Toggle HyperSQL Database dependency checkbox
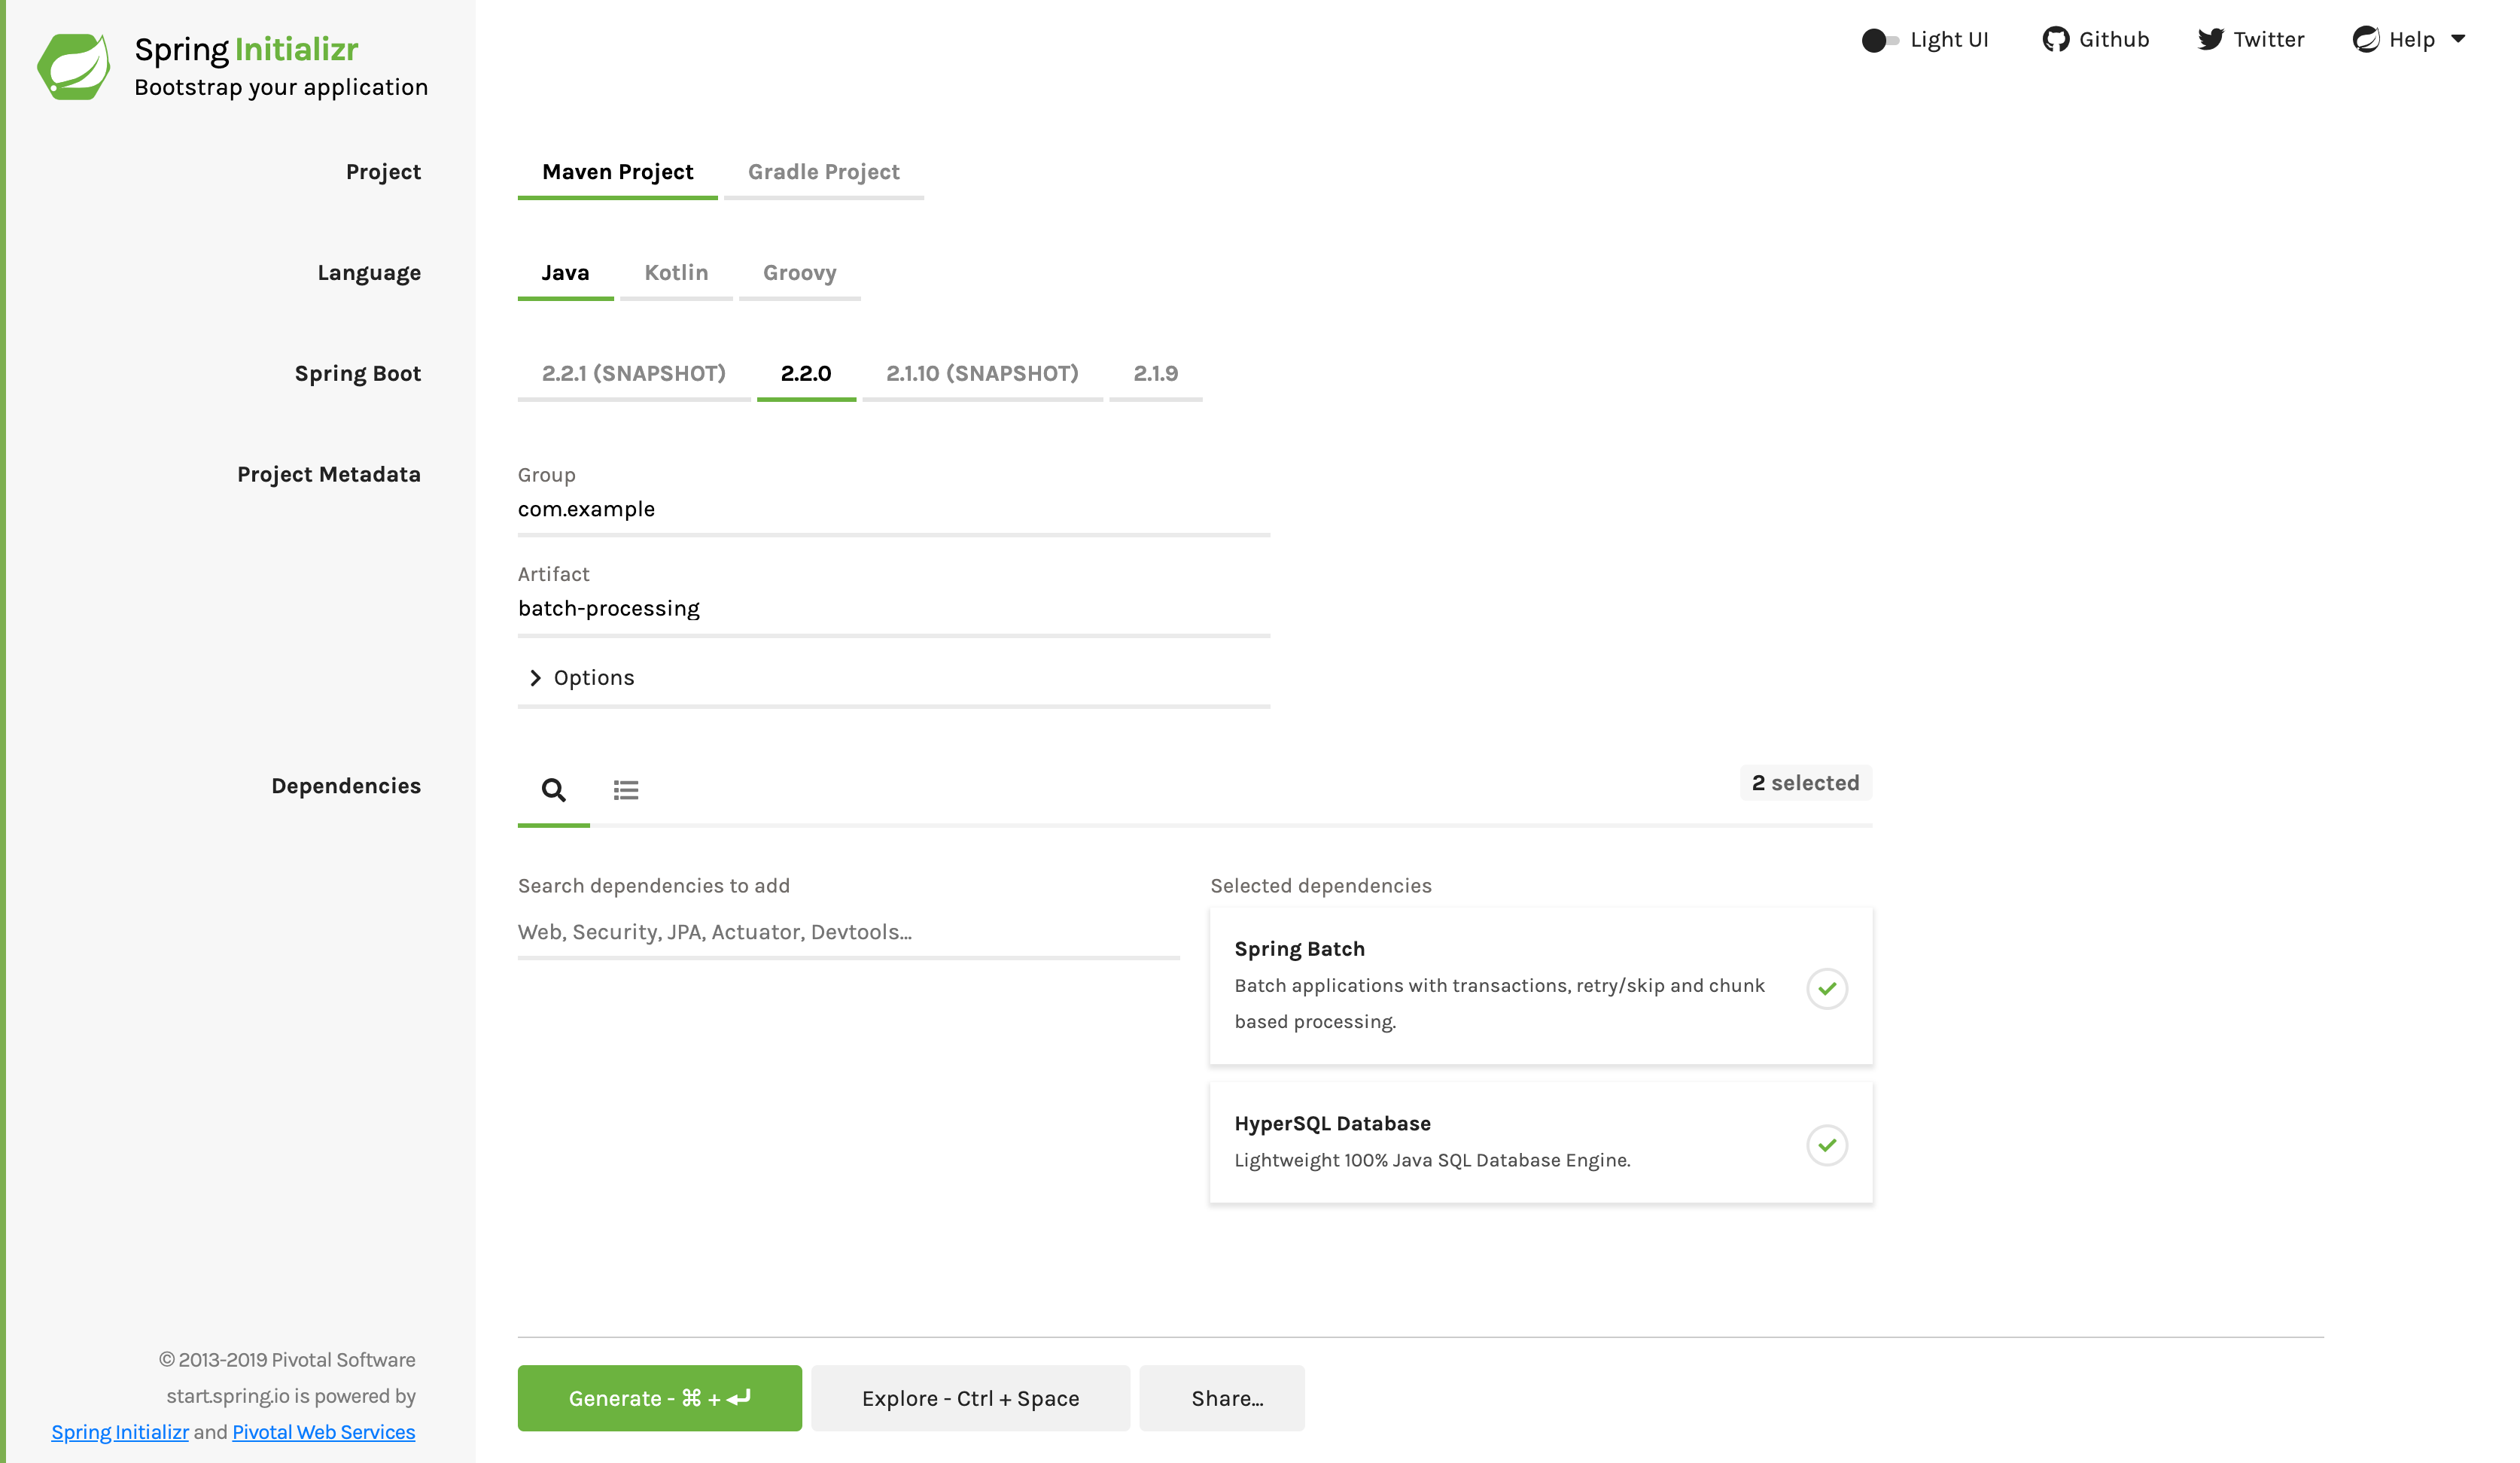2520x1463 pixels. 1827,1144
